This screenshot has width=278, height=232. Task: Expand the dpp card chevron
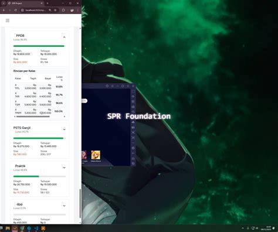[x=64, y=206]
